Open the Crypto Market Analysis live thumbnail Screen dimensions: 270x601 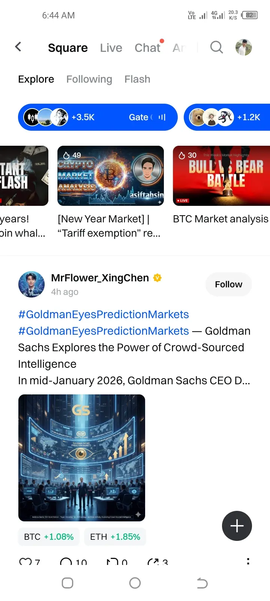coord(111,176)
